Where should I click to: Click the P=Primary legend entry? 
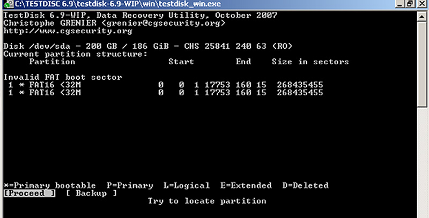(x=130, y=186)
